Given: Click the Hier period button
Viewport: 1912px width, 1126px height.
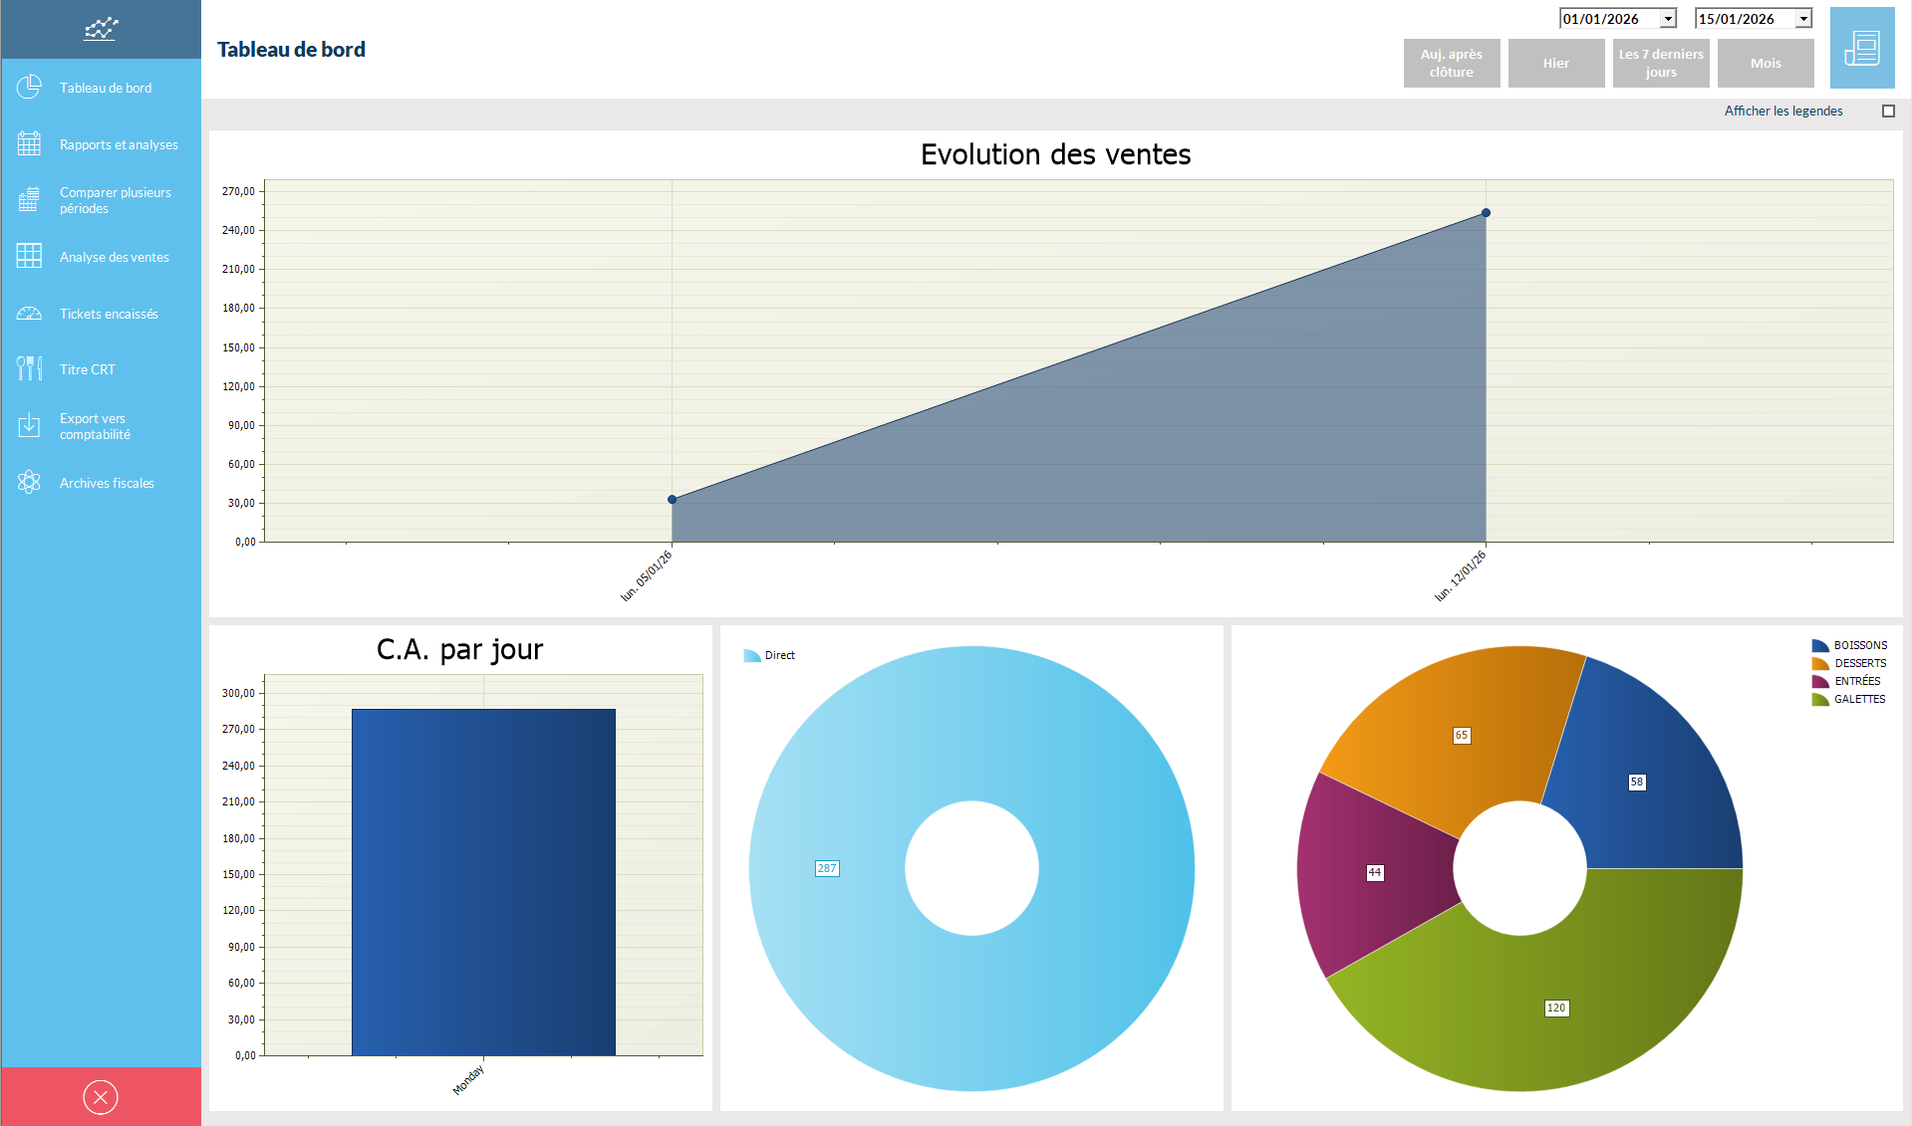Looking at the screenshot, I should coord(1555,64).
